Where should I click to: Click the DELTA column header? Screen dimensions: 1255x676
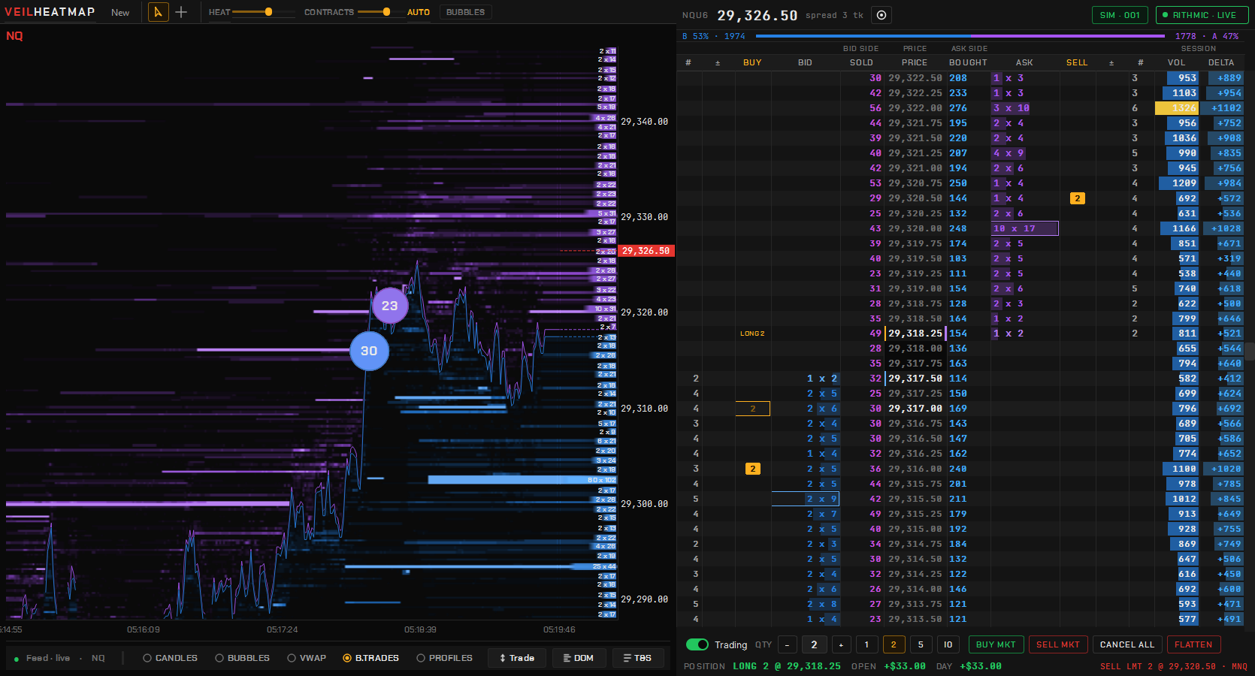tap(1221, 62)
